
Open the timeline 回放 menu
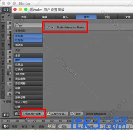coord(42,126)
